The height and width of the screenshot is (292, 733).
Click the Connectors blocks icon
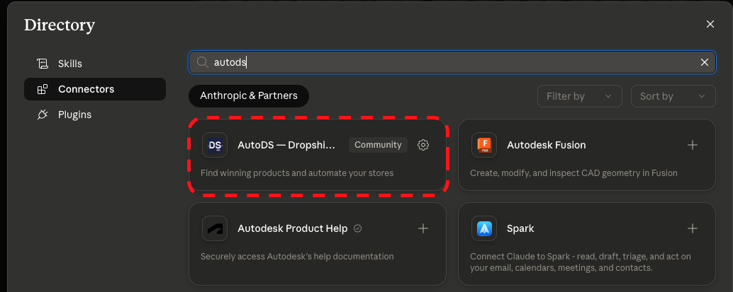(43, 89)
